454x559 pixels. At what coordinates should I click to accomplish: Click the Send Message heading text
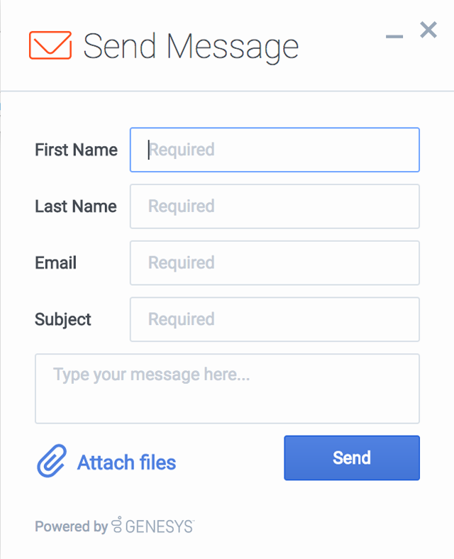(191, 46)
